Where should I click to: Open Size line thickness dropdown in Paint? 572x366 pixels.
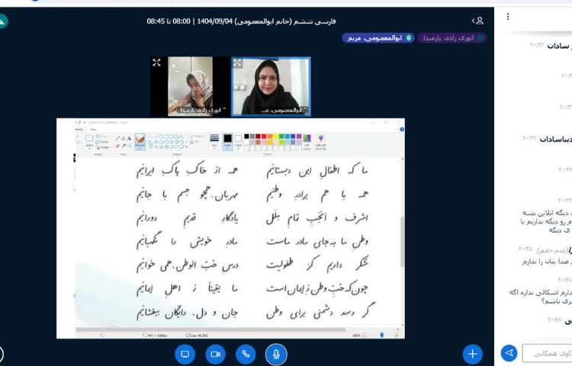(x=214, y=141)
